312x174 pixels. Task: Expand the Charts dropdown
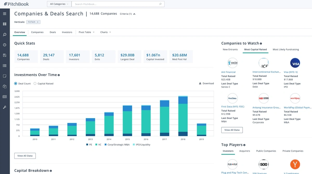click(106, 32)
